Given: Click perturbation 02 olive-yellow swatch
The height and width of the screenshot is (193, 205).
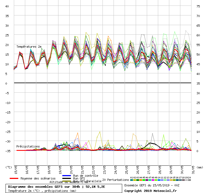Looking at the screenshot, I should pyautogui.click(x=135, y=180).
